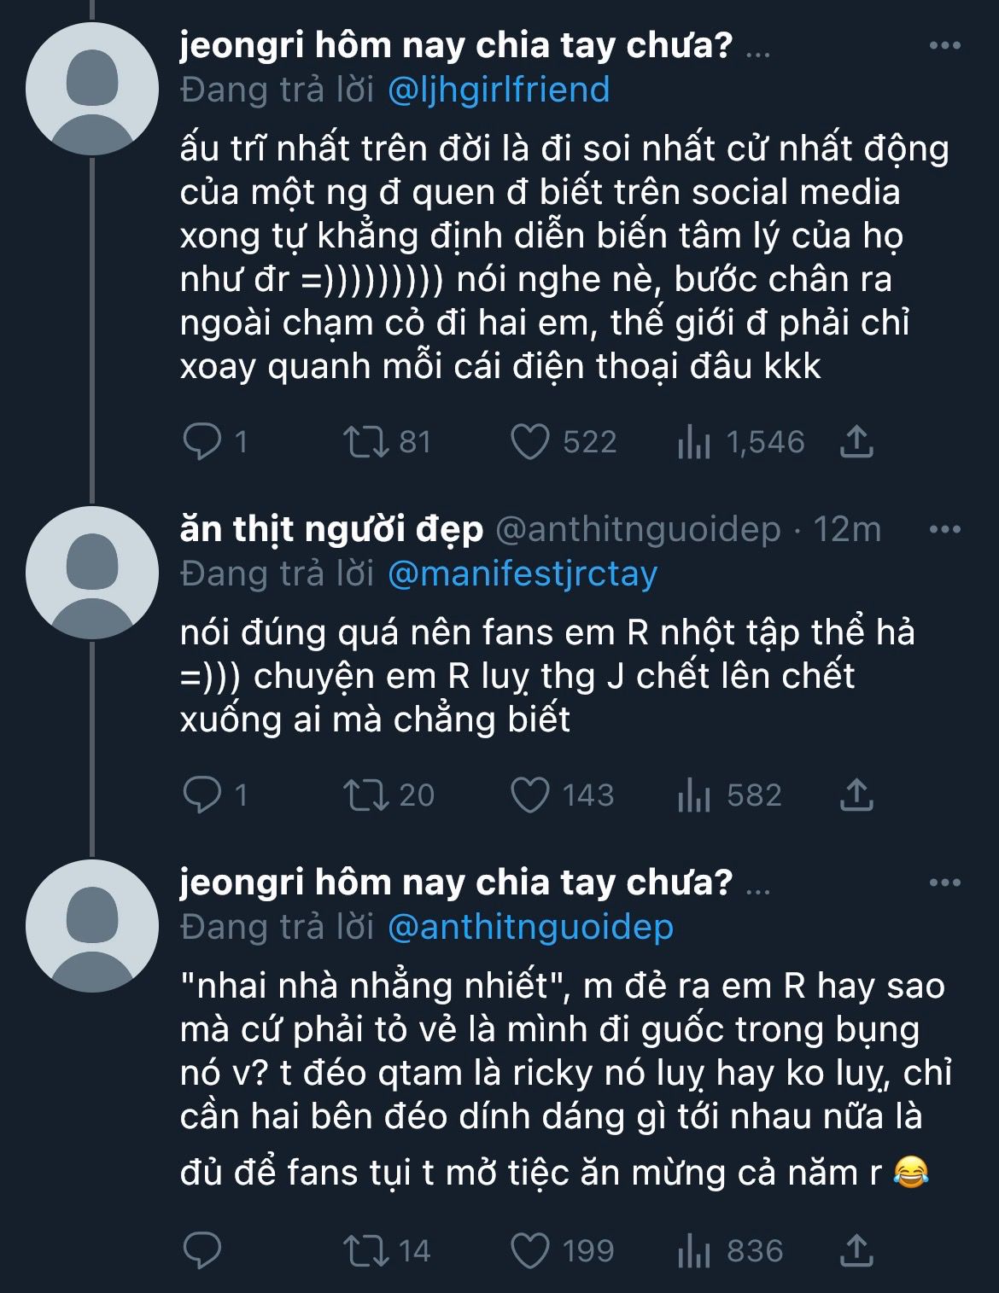Open the @manifestjrctay mention link

(523, 574)
